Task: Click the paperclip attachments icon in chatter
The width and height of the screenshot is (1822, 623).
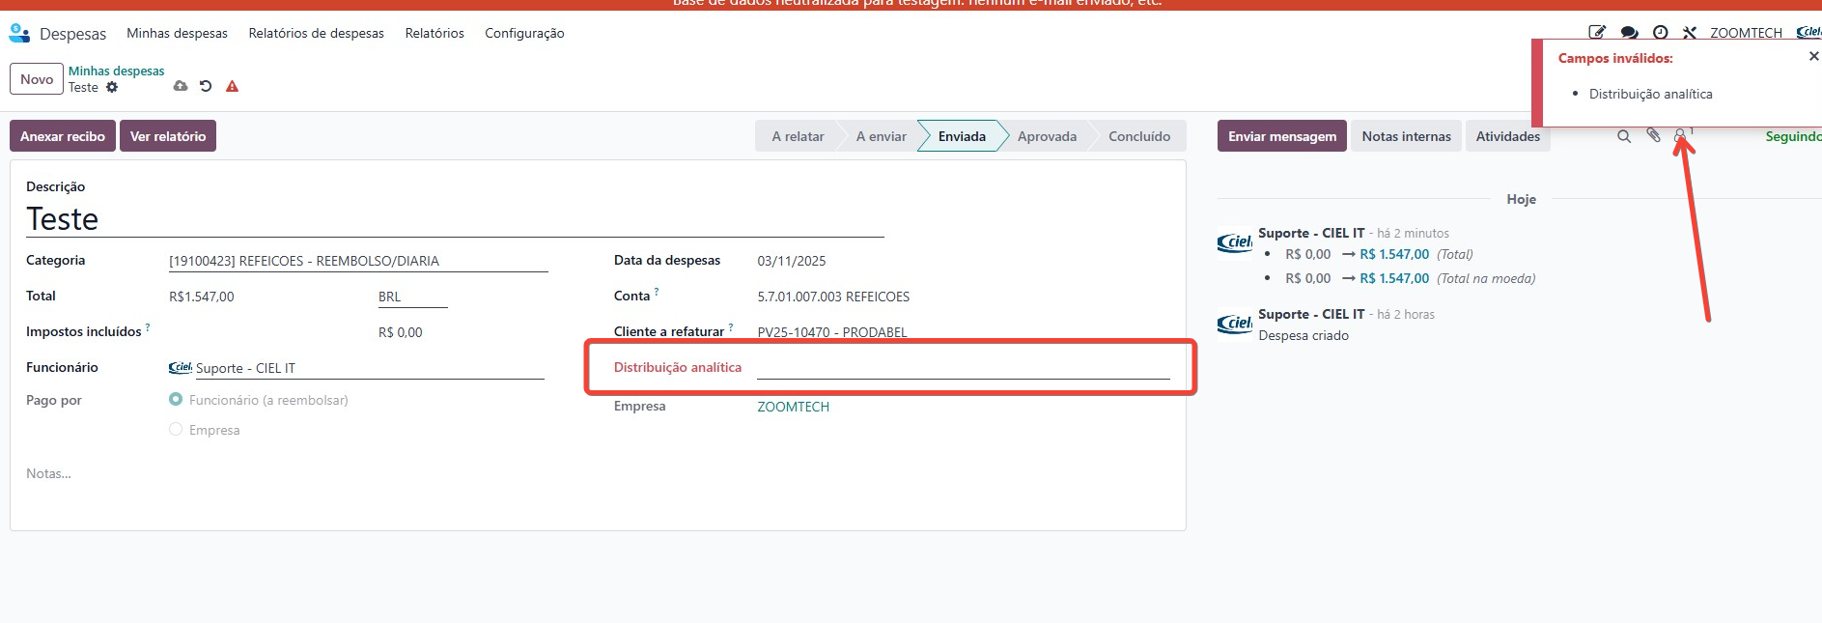Action: (1653, 136)
